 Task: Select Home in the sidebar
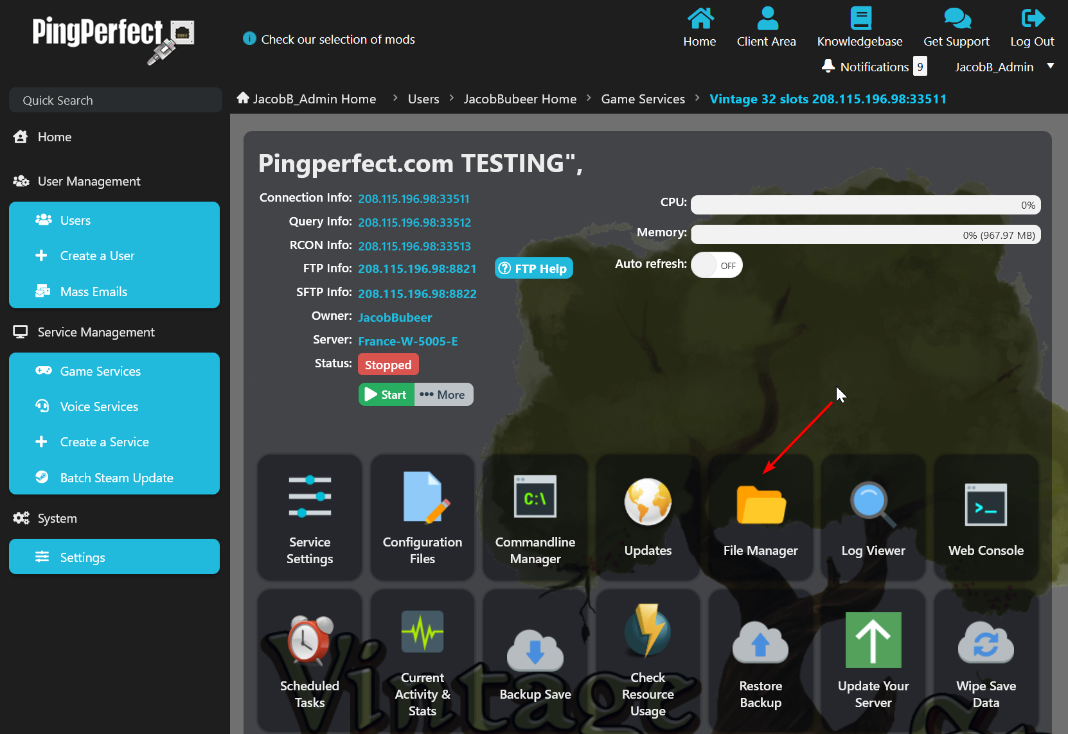pos(55,137)
